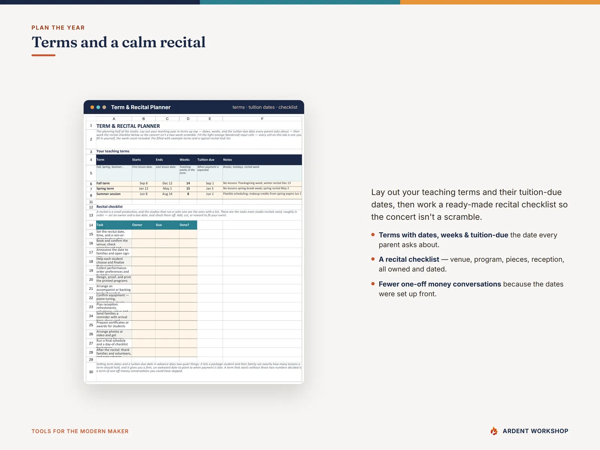This screenshot has width=600, height=450.
Task: Click the 'Task' checklist header cell
Action: click(114, 225)
